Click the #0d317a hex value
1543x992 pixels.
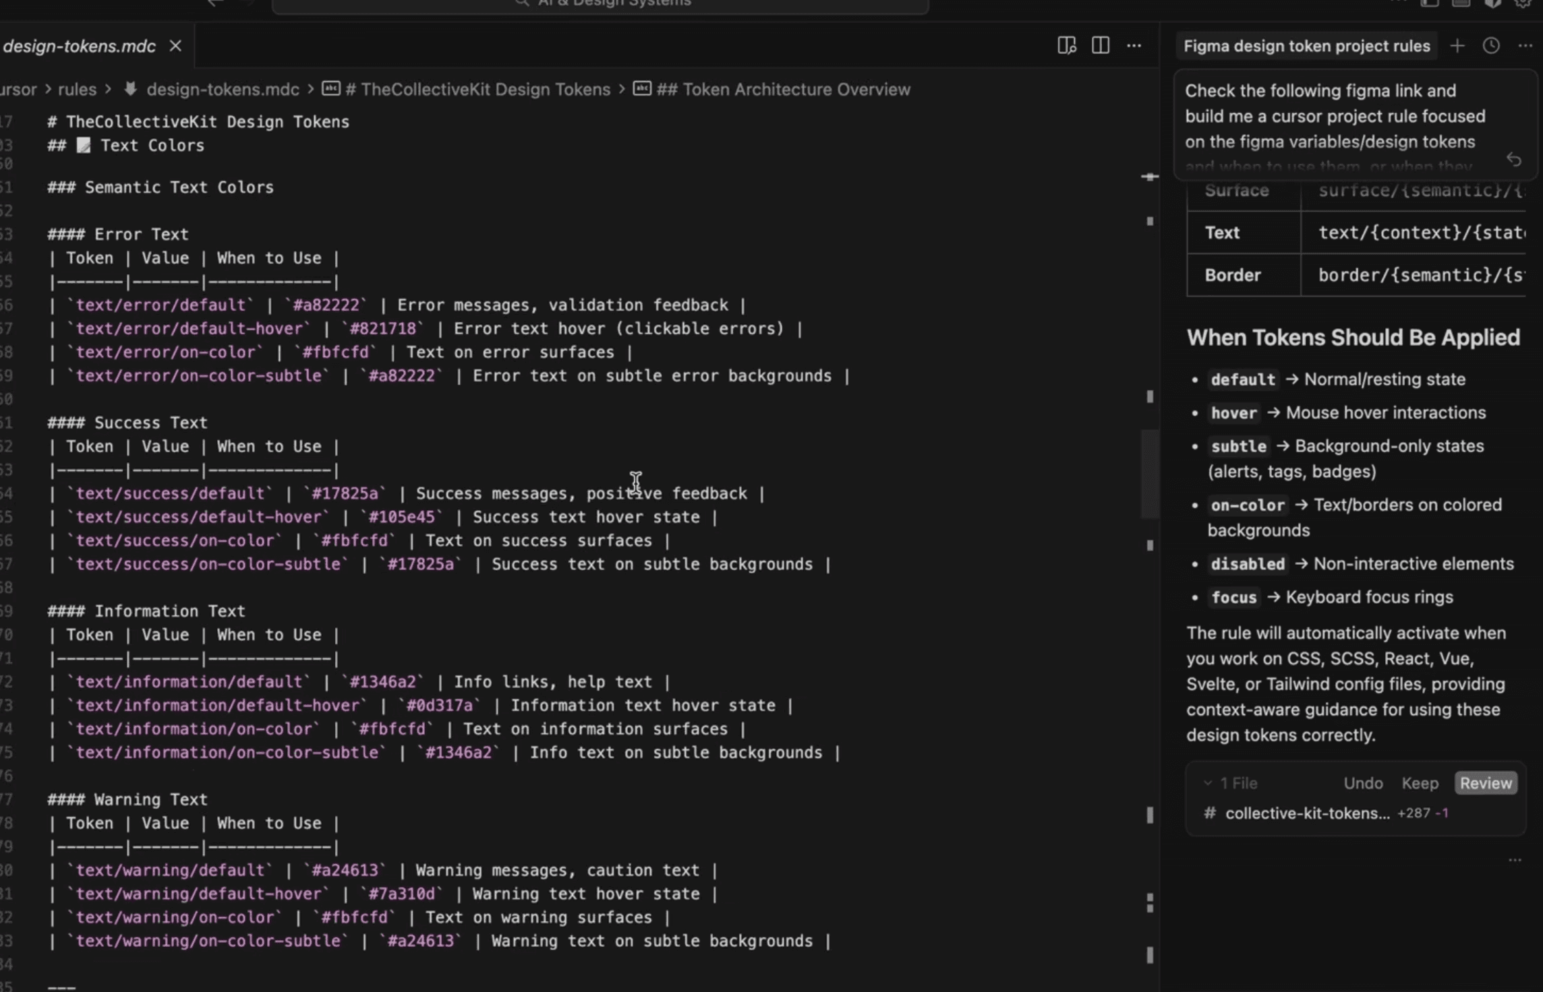point(440,706)
